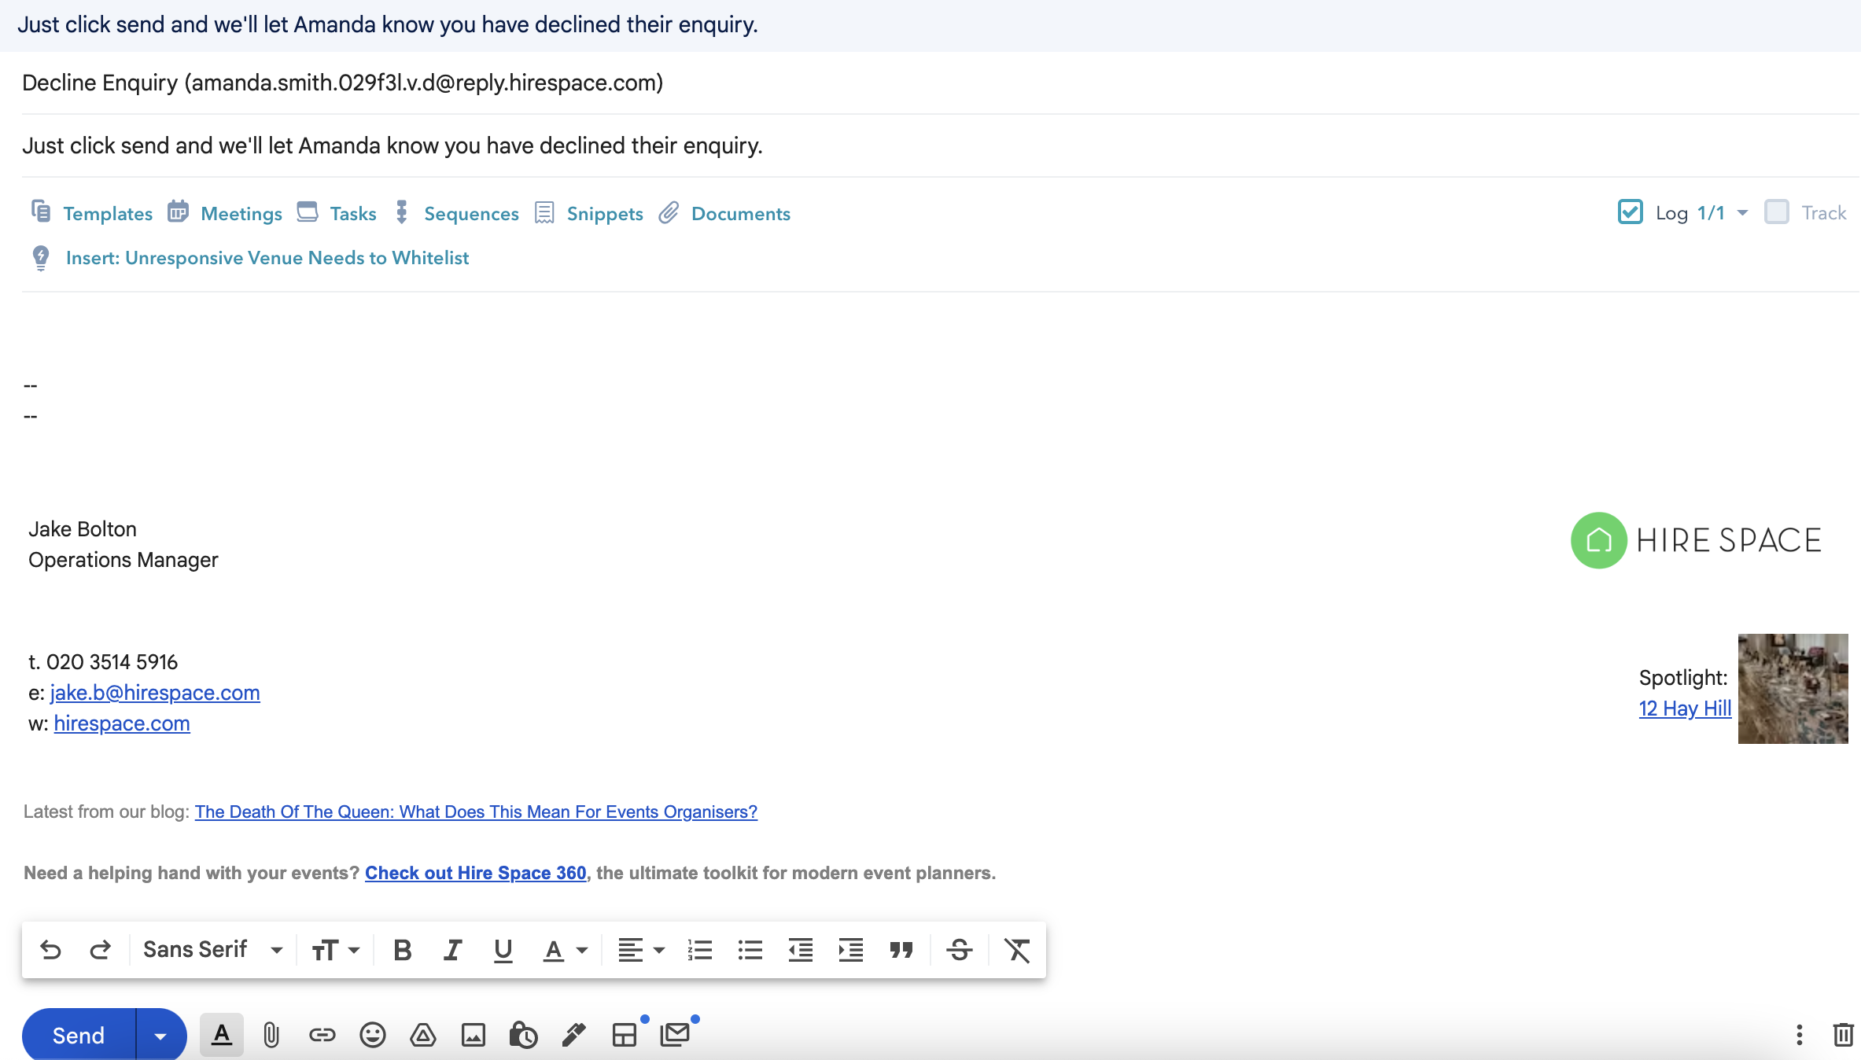Viewport: 1861px width, 1060px height.
Task: Open text alignment dropdown
Action: 641,950
